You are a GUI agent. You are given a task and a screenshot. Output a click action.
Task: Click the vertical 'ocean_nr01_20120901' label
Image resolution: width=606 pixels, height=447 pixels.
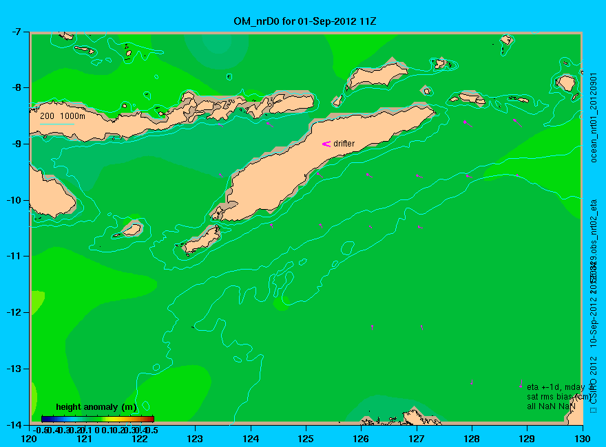pyautogui.click(x=594, y=117)
